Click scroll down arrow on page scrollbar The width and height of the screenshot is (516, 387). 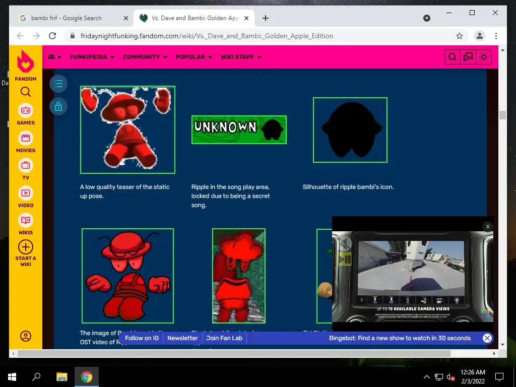pyautogui.click(x=502, y=345)
